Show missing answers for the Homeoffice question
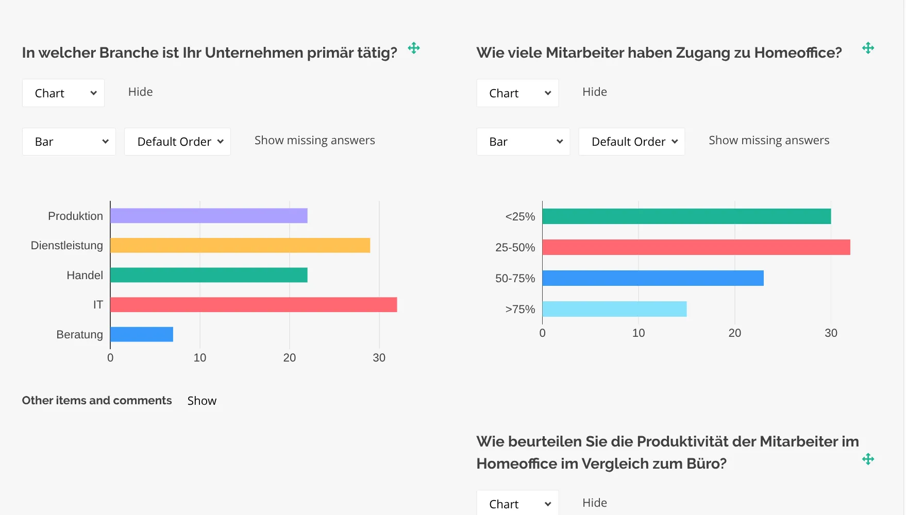Image resolution: width=906 pixels, height=515 pixels. point(768,140)
